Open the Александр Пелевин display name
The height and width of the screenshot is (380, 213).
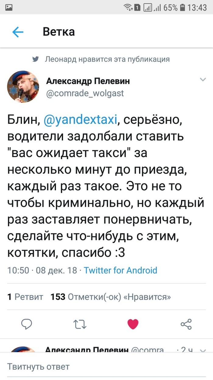tap(88, 81)
